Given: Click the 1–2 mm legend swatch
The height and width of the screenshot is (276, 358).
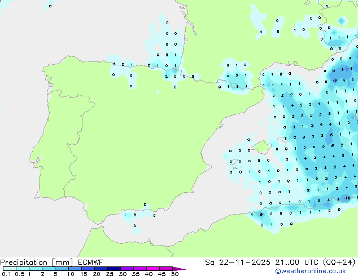Looking at the screenshot, I should (36, 269).
